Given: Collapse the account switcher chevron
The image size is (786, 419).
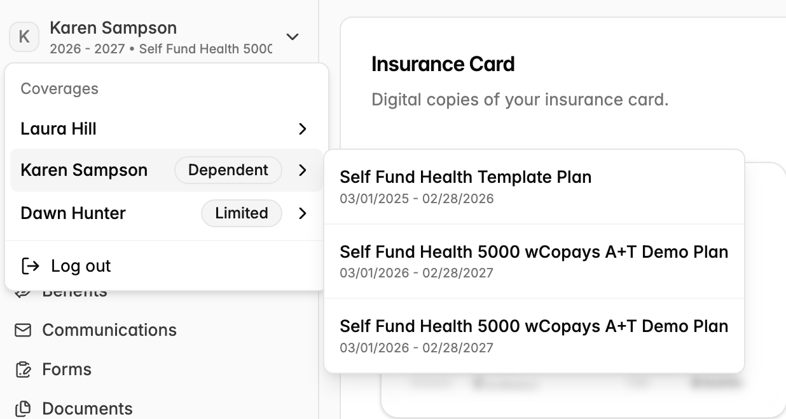Looking at the screenshot, I should [293, 37].
